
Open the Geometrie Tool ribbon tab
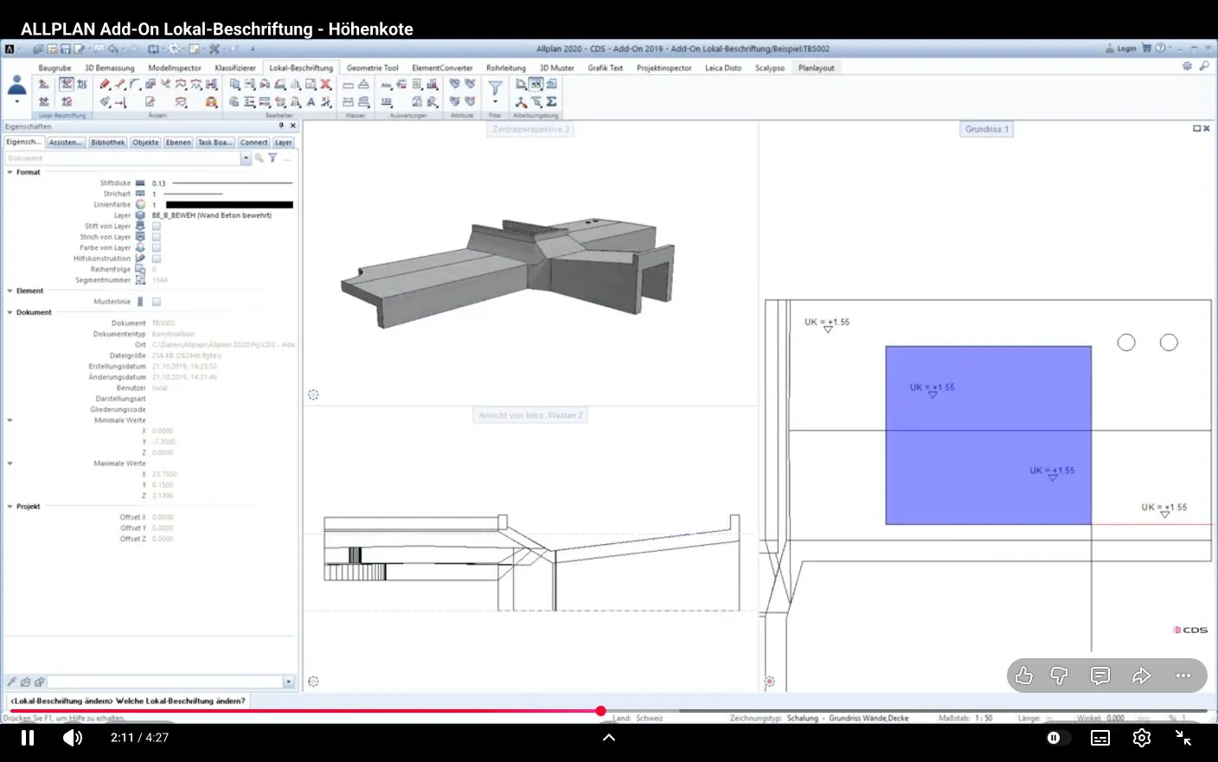point(373,67)
